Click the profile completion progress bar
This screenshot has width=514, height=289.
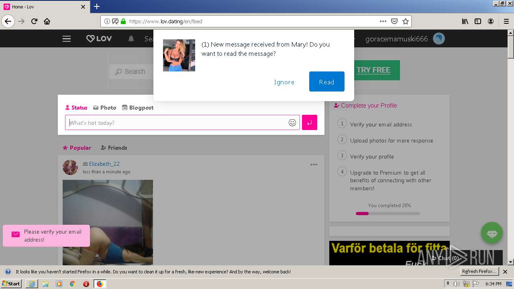point(388,214)
